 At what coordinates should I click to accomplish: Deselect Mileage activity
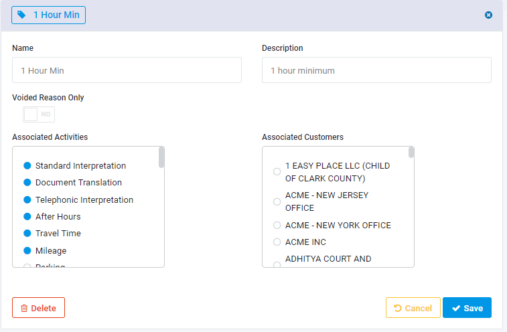pyautogui.click(x=27, y=250)
